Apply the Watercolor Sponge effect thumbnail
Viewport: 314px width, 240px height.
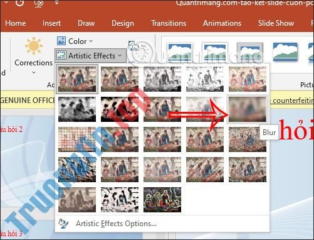coord(120,139)
